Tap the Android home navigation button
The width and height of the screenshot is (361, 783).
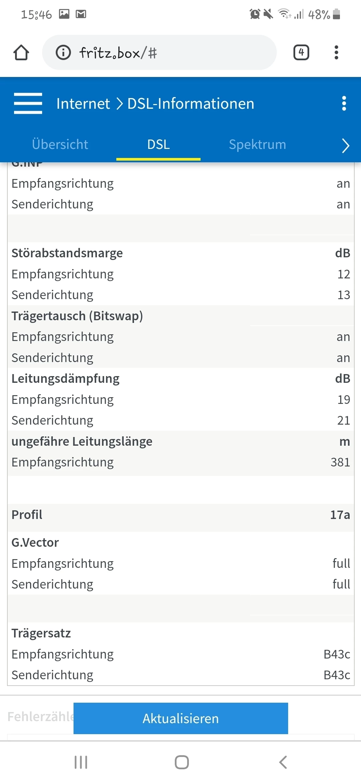point(182,762)
